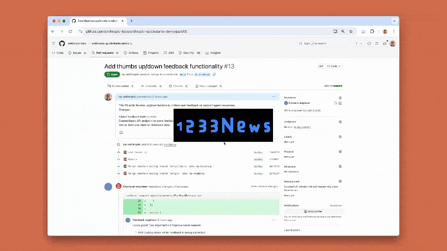Screen dimensions: 447x251
Task: Open anthropic-labs organization link
Action: [x=77, y=43]
